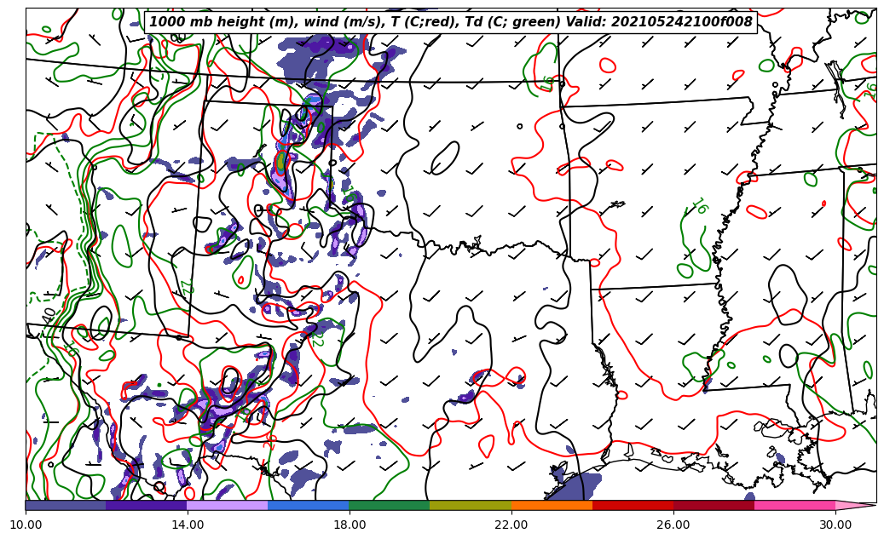Click the 10–12 slate-blue colorbar segment
Viewport: 884px width, 539px height.
(x=66, y=505)
